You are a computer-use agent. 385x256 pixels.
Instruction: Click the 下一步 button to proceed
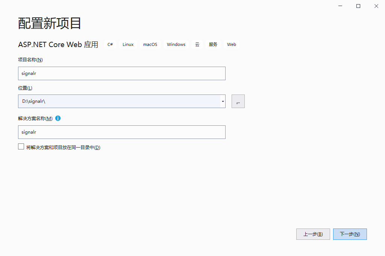350,234
